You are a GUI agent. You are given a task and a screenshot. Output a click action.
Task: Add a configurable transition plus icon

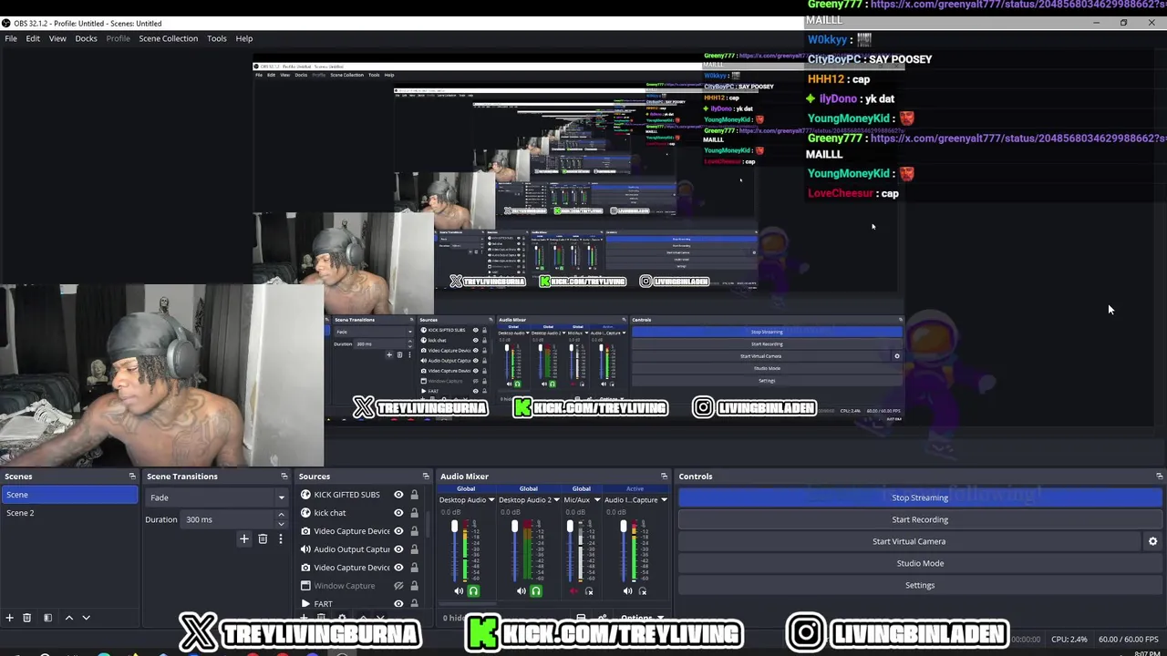click(243, 539)
